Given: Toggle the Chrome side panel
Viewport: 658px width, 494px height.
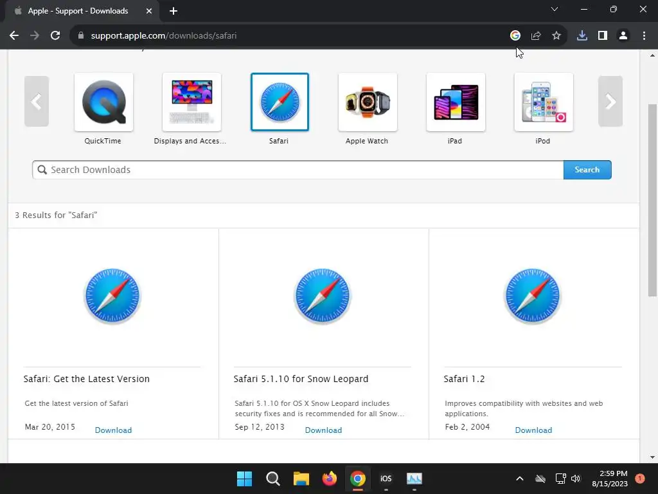Looking at the screenshot, I should coord(602,36).
